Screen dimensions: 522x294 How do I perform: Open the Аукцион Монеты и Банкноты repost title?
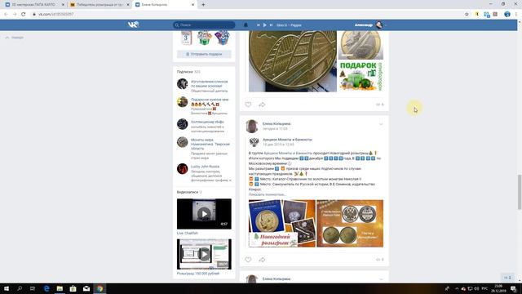(287, 140)
